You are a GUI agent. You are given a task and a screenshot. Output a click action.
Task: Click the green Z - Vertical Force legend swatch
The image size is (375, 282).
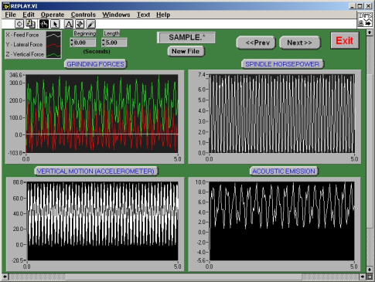[53, 55]
